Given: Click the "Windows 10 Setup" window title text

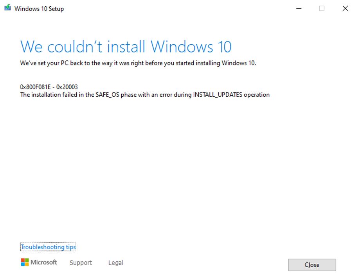Looking at the screenshot, I should (x=39, y=9).
